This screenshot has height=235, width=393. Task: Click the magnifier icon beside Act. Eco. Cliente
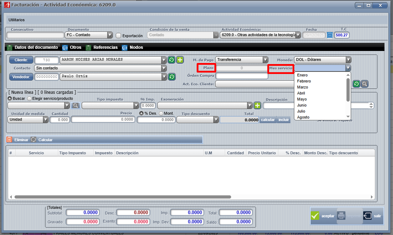(x=364, y=84)
